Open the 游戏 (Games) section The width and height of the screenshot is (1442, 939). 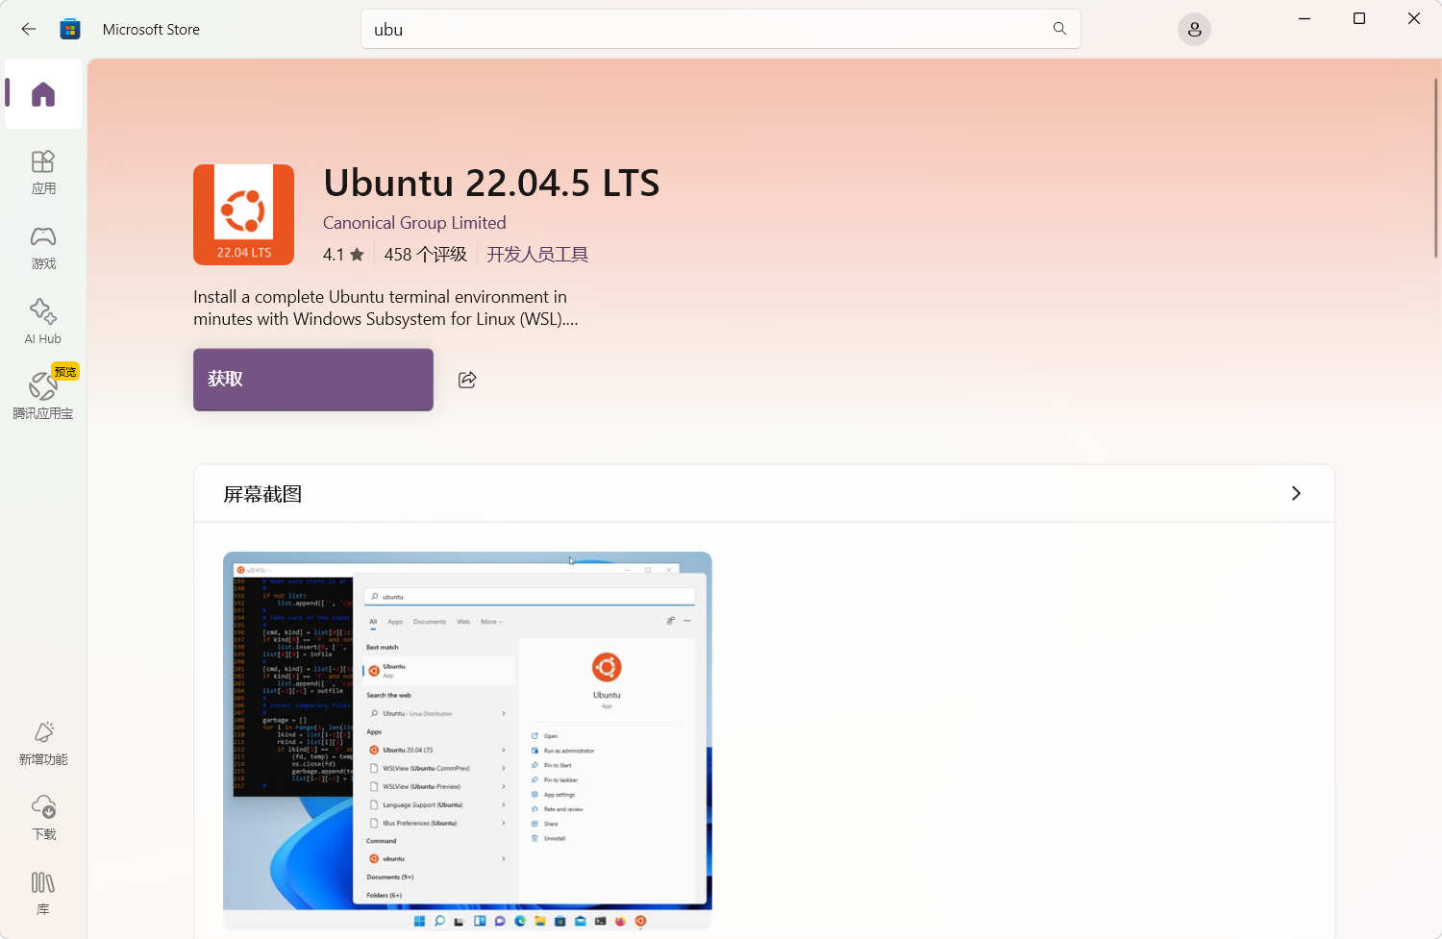(43, 247)
